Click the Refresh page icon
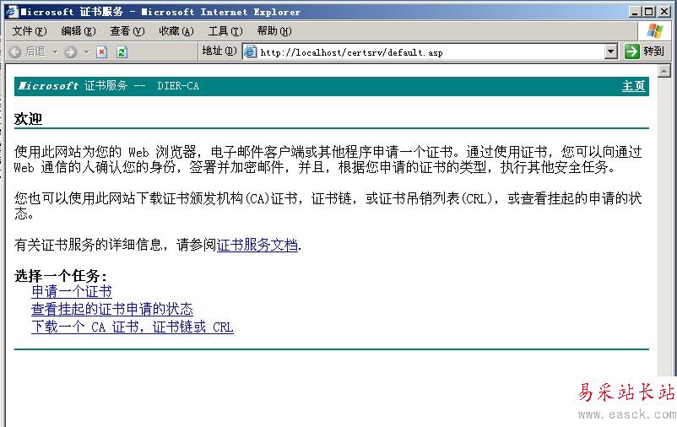 (x=122, y=52)
